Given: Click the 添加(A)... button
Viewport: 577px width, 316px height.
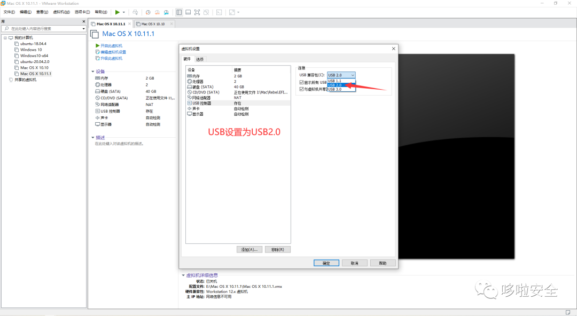Looking at the screenshot, I should click(249, 249).
